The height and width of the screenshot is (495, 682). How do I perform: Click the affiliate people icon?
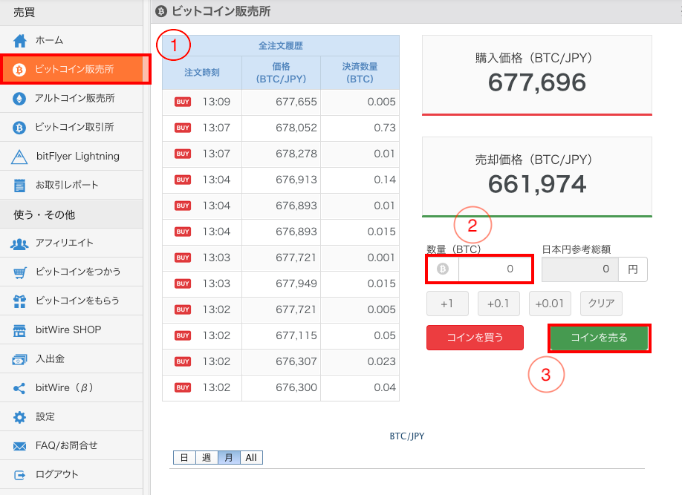point(19,243)
